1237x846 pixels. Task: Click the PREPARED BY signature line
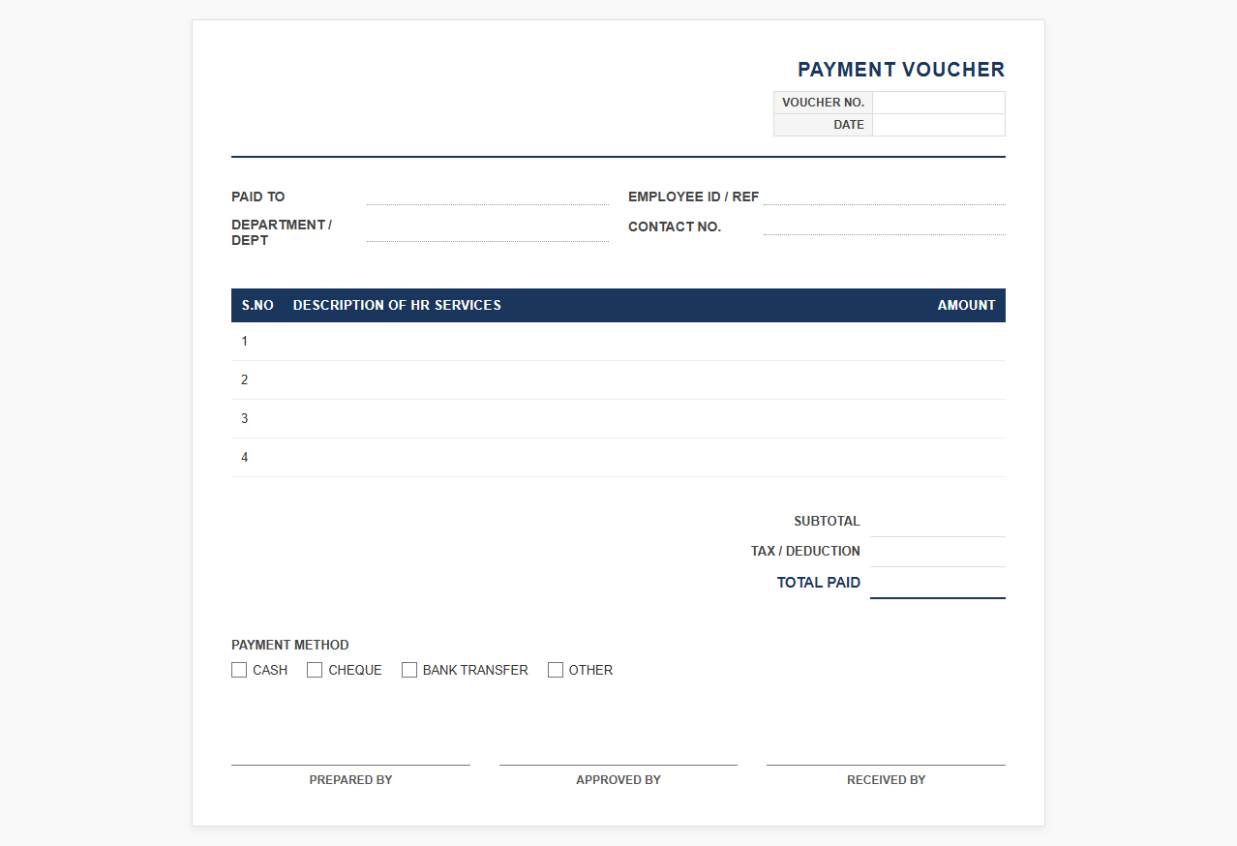(x=350, y=765)
